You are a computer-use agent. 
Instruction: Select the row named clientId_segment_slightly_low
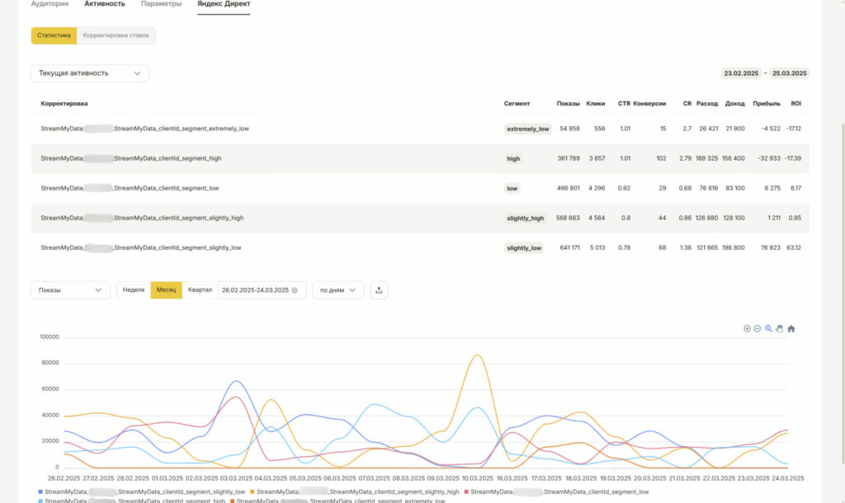coord(420,247)
